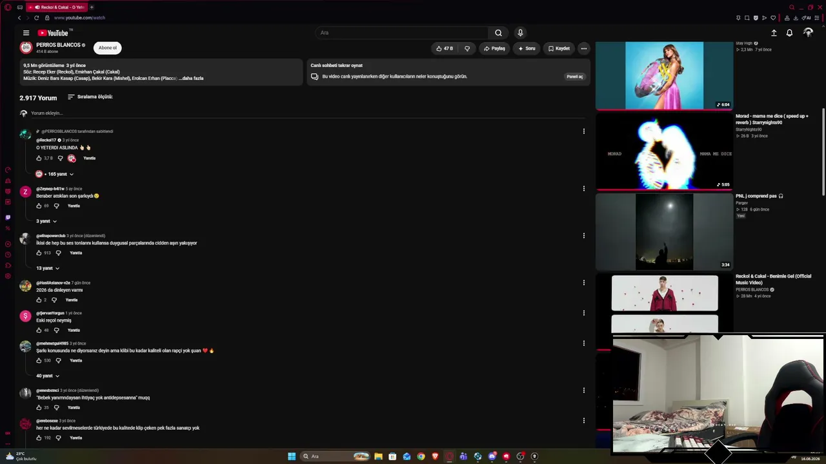Expand the 165 yanıt replies

pos(55,174)
